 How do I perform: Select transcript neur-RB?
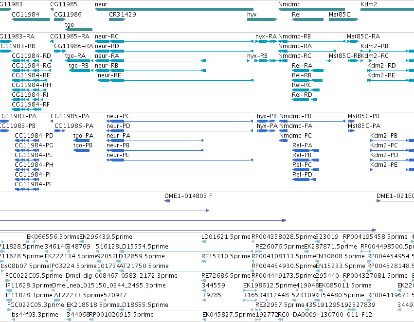click(150, 71)
